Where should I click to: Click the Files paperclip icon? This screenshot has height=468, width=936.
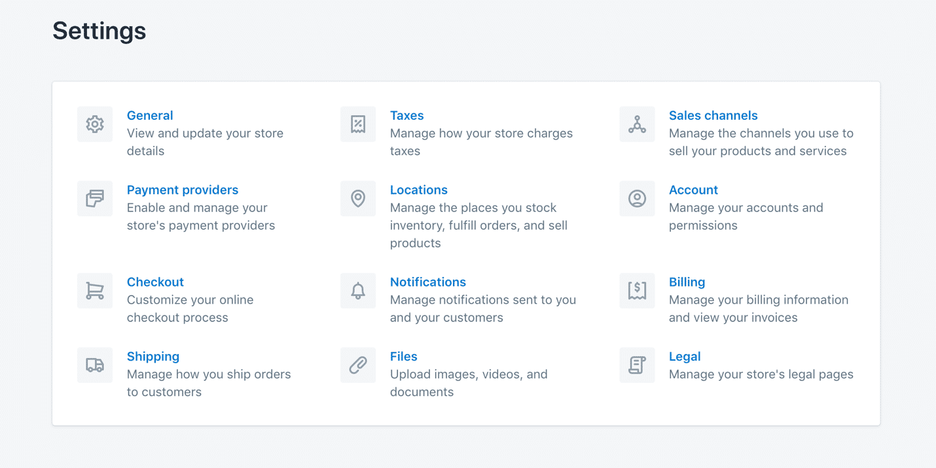point(358,365)
